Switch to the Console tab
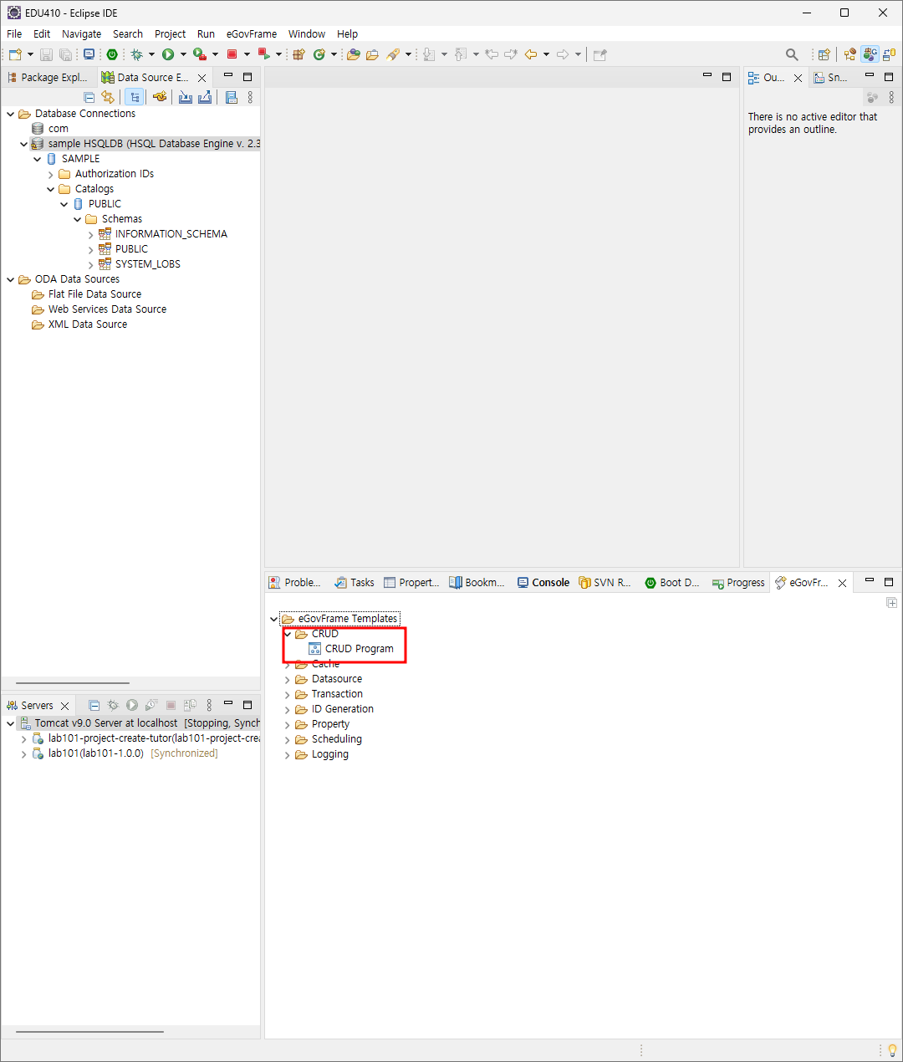 pyautogui.click(x=543, y=583)
